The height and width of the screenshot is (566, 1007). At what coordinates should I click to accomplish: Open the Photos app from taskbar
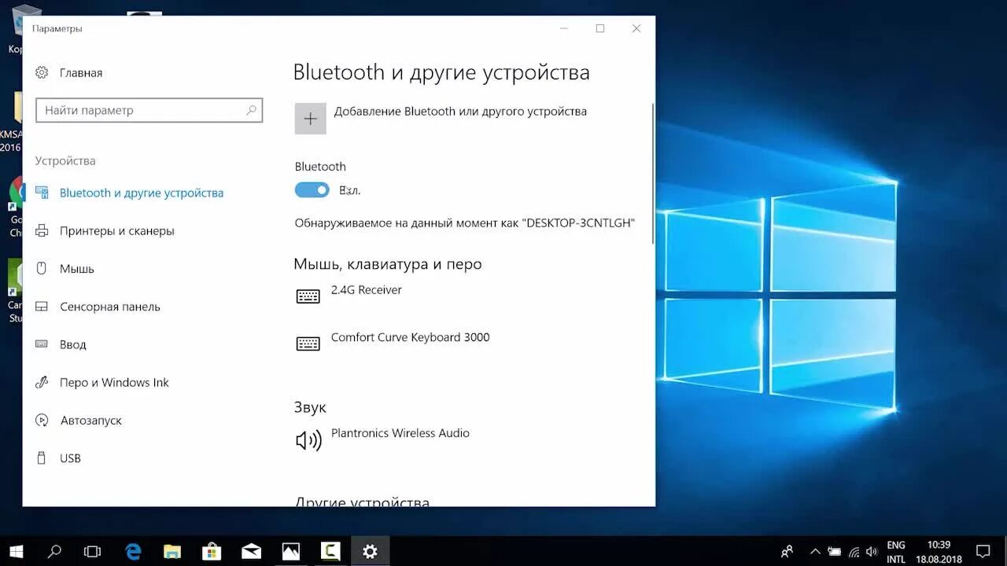click(290, 551)
